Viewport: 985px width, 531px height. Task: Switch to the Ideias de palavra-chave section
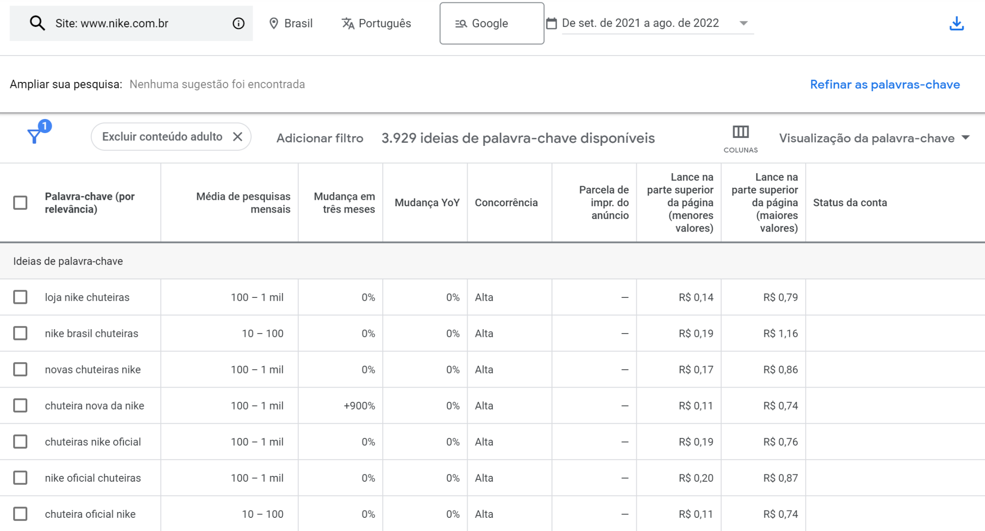[x=68, y=261]
